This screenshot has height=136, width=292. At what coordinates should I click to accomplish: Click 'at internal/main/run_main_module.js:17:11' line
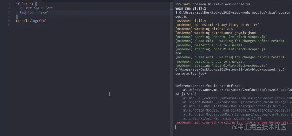[222, 118]
